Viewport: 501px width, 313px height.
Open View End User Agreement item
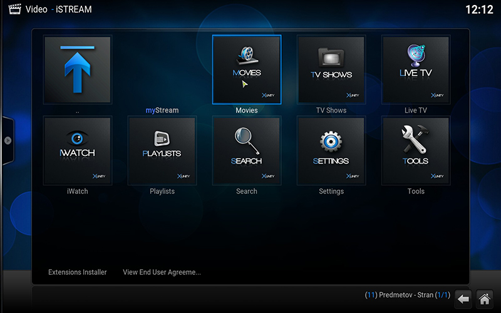[x=162, y=272]
